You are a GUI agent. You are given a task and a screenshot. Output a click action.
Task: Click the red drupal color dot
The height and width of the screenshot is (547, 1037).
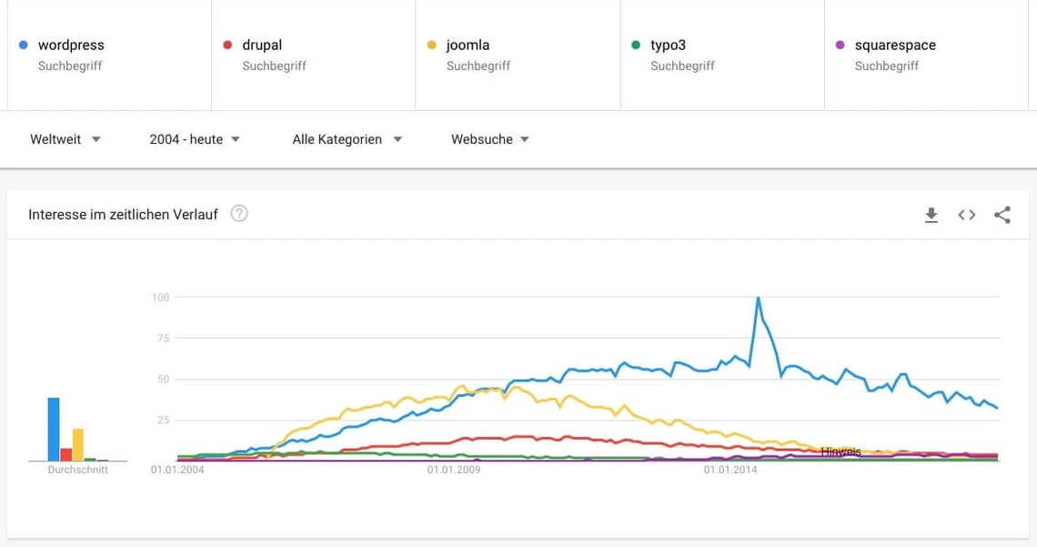point(227,45)
